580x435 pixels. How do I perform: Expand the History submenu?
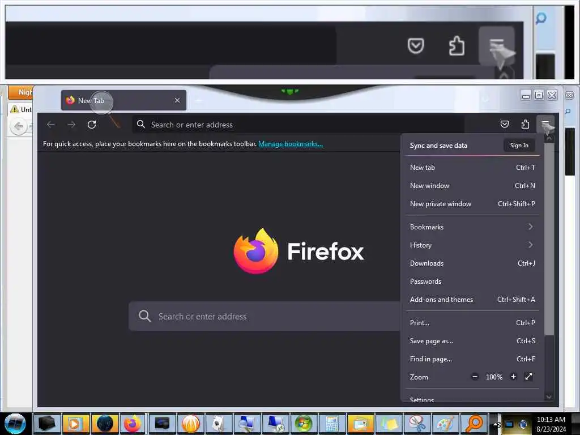(x=472, y=245)
